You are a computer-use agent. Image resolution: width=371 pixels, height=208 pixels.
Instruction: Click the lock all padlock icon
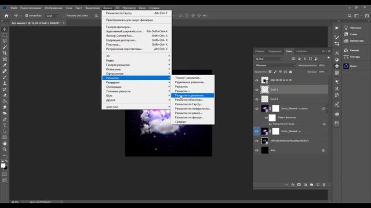click(290, 72)
